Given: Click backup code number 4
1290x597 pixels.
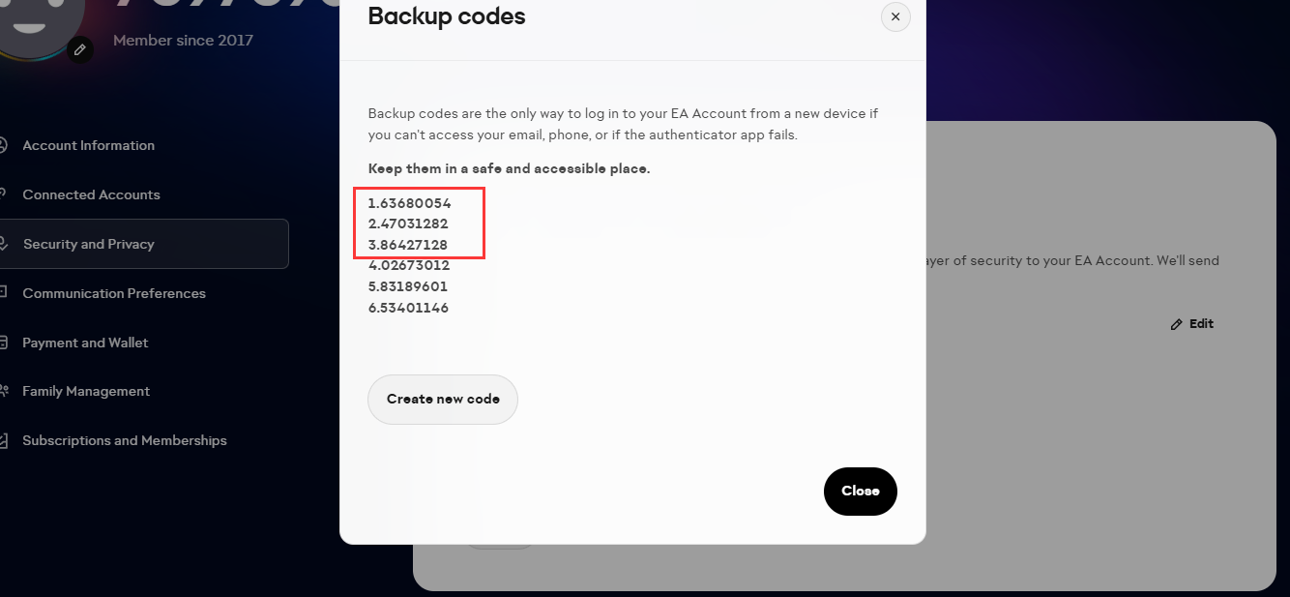Looking at the screenshot, I should click(408, 265).
